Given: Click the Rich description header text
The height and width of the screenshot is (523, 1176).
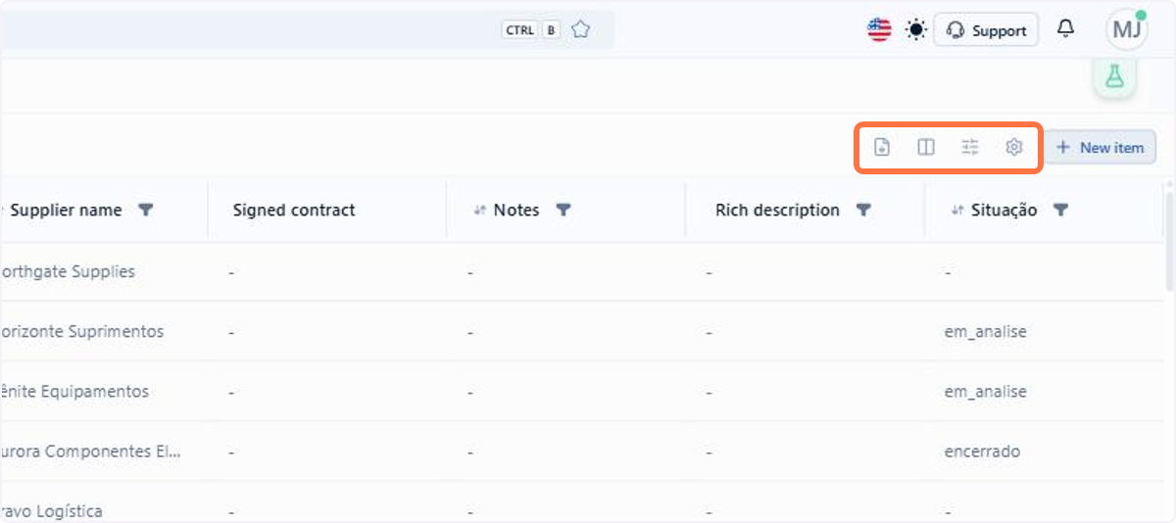Looking at the screenshot, I should click(x=777, y=210).
